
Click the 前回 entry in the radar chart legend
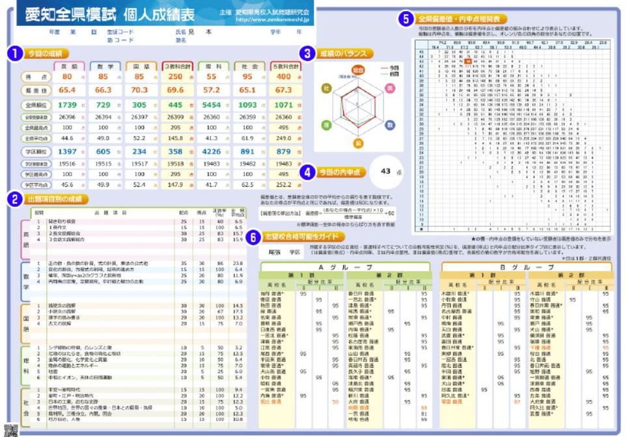coord(389,74)
